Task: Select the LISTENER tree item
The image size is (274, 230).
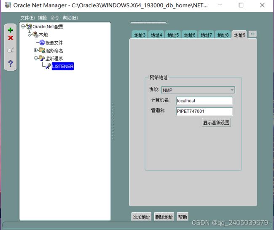Action: click(x=63, y=66)
